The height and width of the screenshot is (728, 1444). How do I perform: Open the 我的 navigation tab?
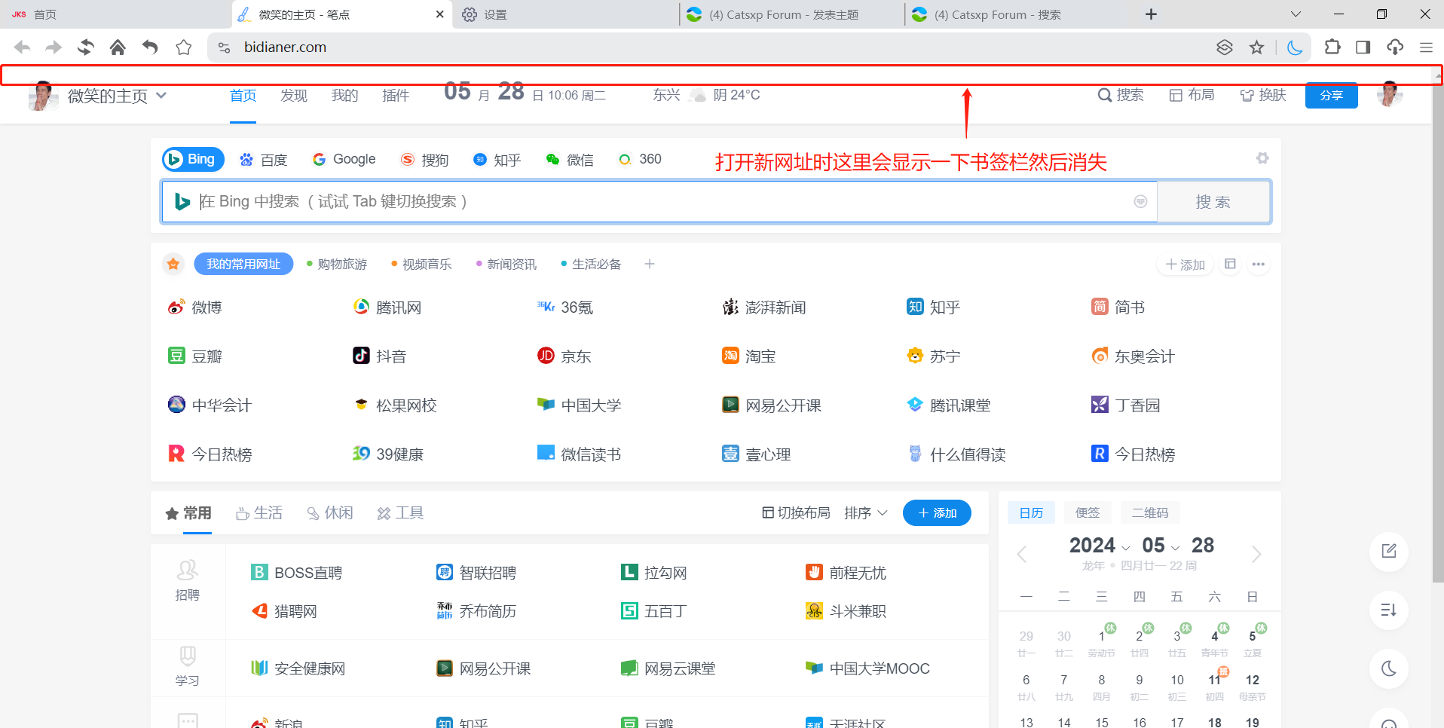[x=344, y=96]
